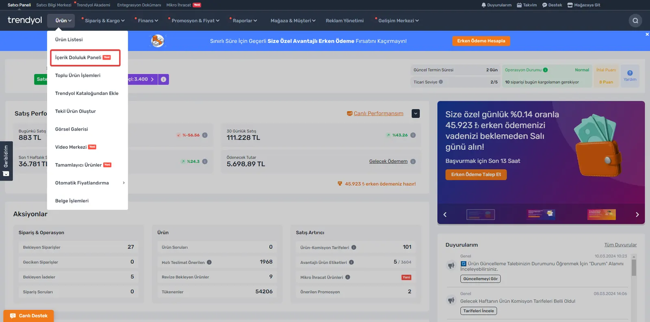Image resolution: width=650 pixels, height=322 pixels.
Task: Select İçerik Doluluk Paneli menu item
Action: point(85,58)
